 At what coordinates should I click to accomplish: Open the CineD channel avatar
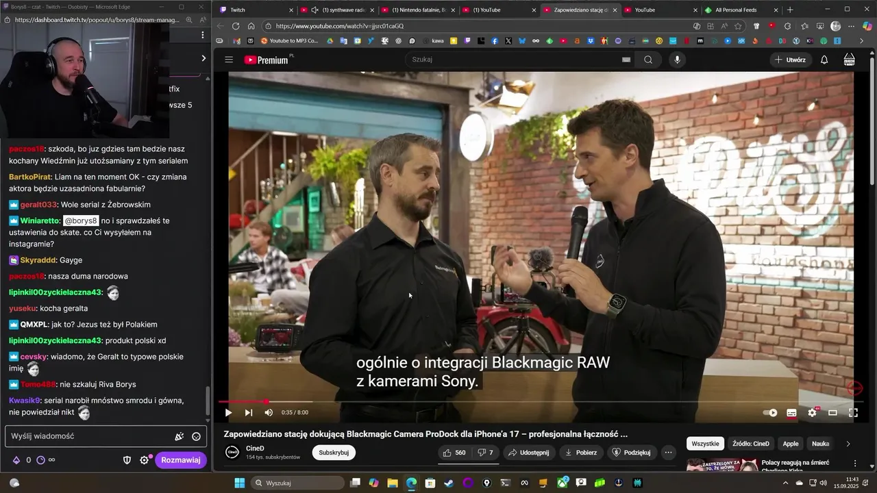click(x=232, y=452)
